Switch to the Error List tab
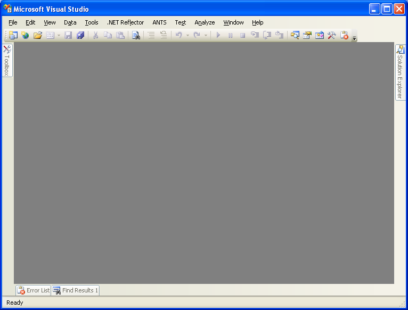This screenshot has height=310, width=408. pos(33,290)
